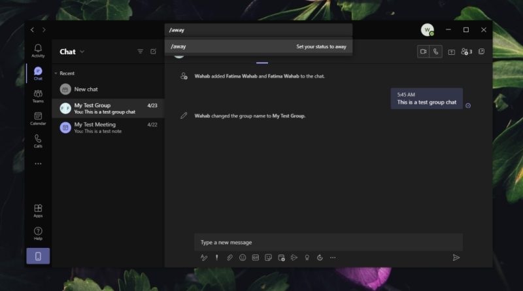
Task: Send Praise using the badge icon
Action: (307, 258)
